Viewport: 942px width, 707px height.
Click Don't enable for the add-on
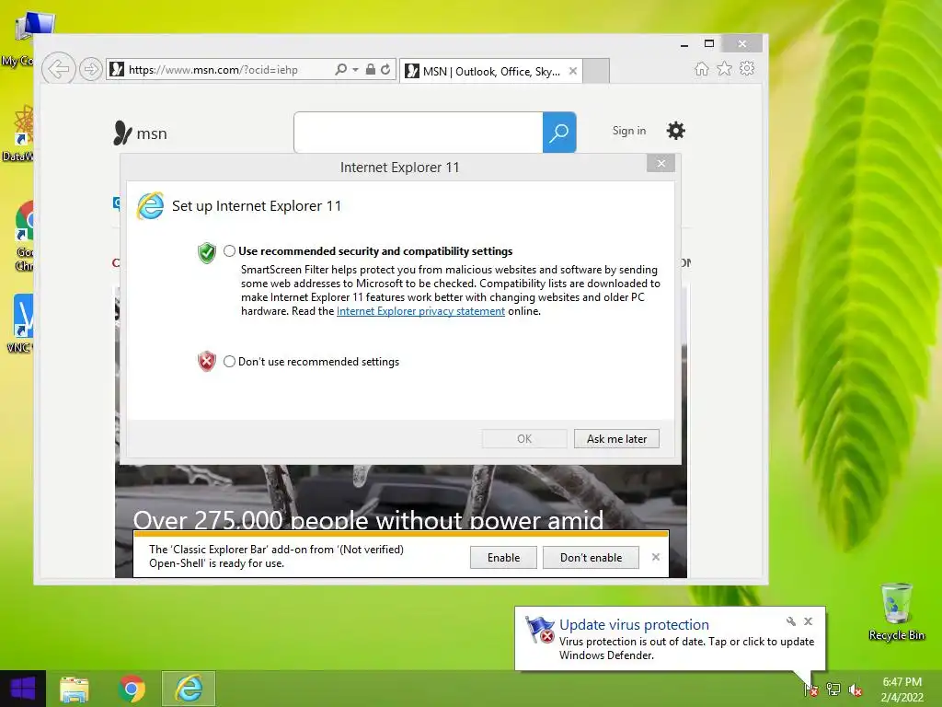[x=591, y=557]
